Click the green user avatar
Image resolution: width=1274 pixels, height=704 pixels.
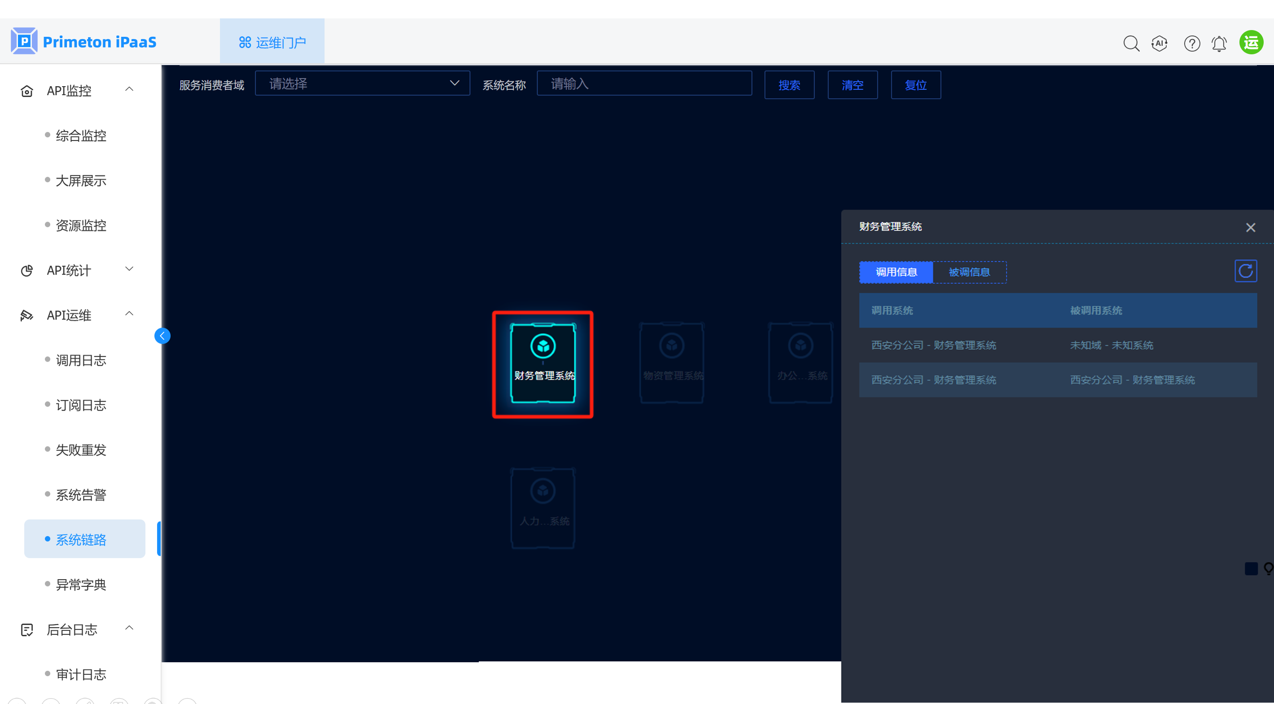[x=1251, y=43]
